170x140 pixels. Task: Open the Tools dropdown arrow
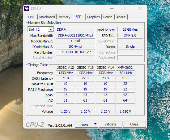pos(95,124)
